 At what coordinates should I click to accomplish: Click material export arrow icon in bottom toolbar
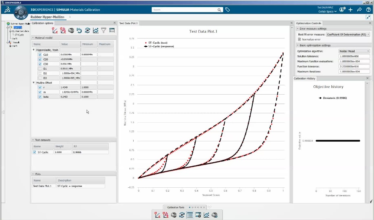click(215, 215)
